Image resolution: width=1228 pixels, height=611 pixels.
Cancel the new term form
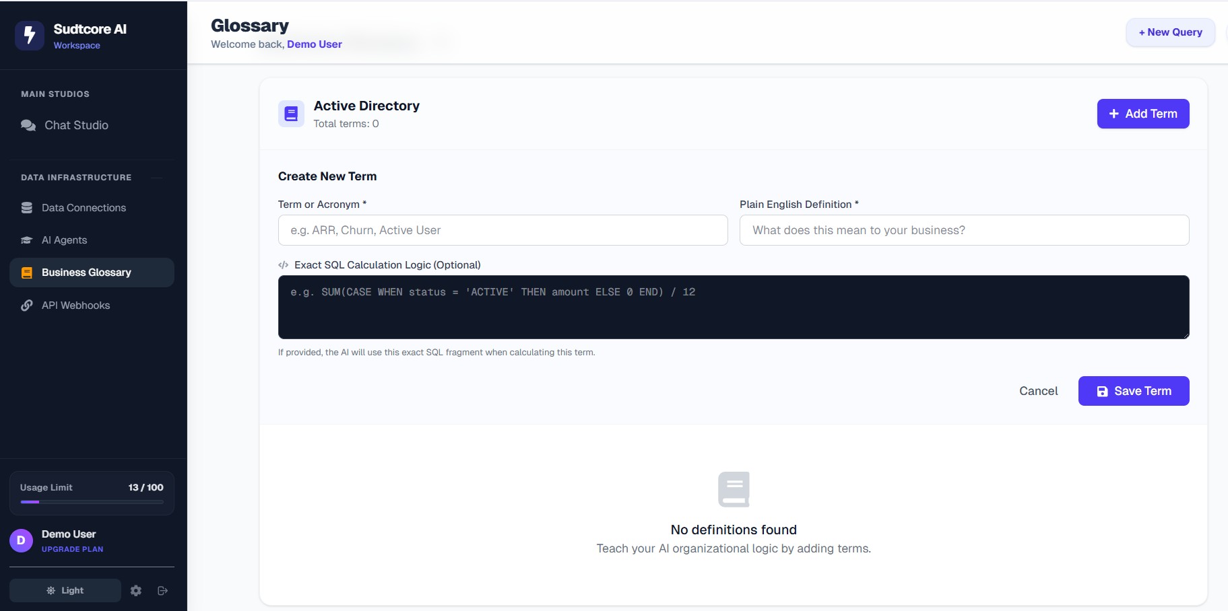coord(1038,391)
